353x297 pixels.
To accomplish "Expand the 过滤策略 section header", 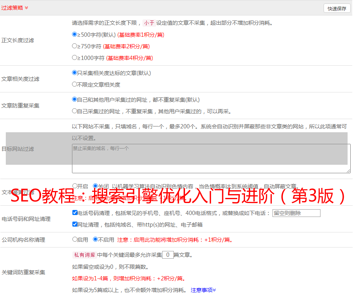I will click(x=15, y=8).
